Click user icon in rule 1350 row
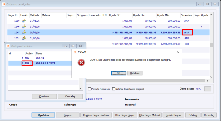The image size is (221, 121). [x=24, y=21]
